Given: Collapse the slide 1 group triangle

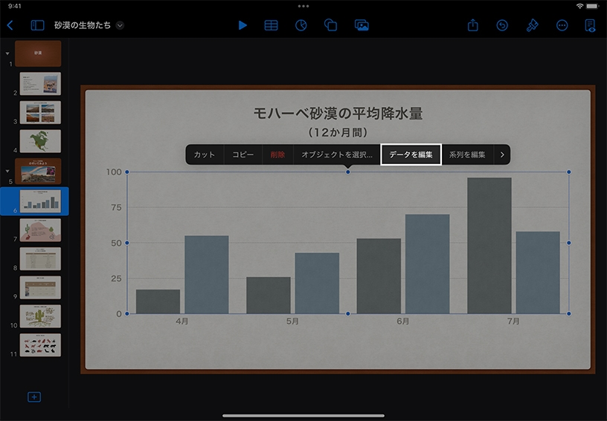Looking at the screenshot, I should 7,53.
